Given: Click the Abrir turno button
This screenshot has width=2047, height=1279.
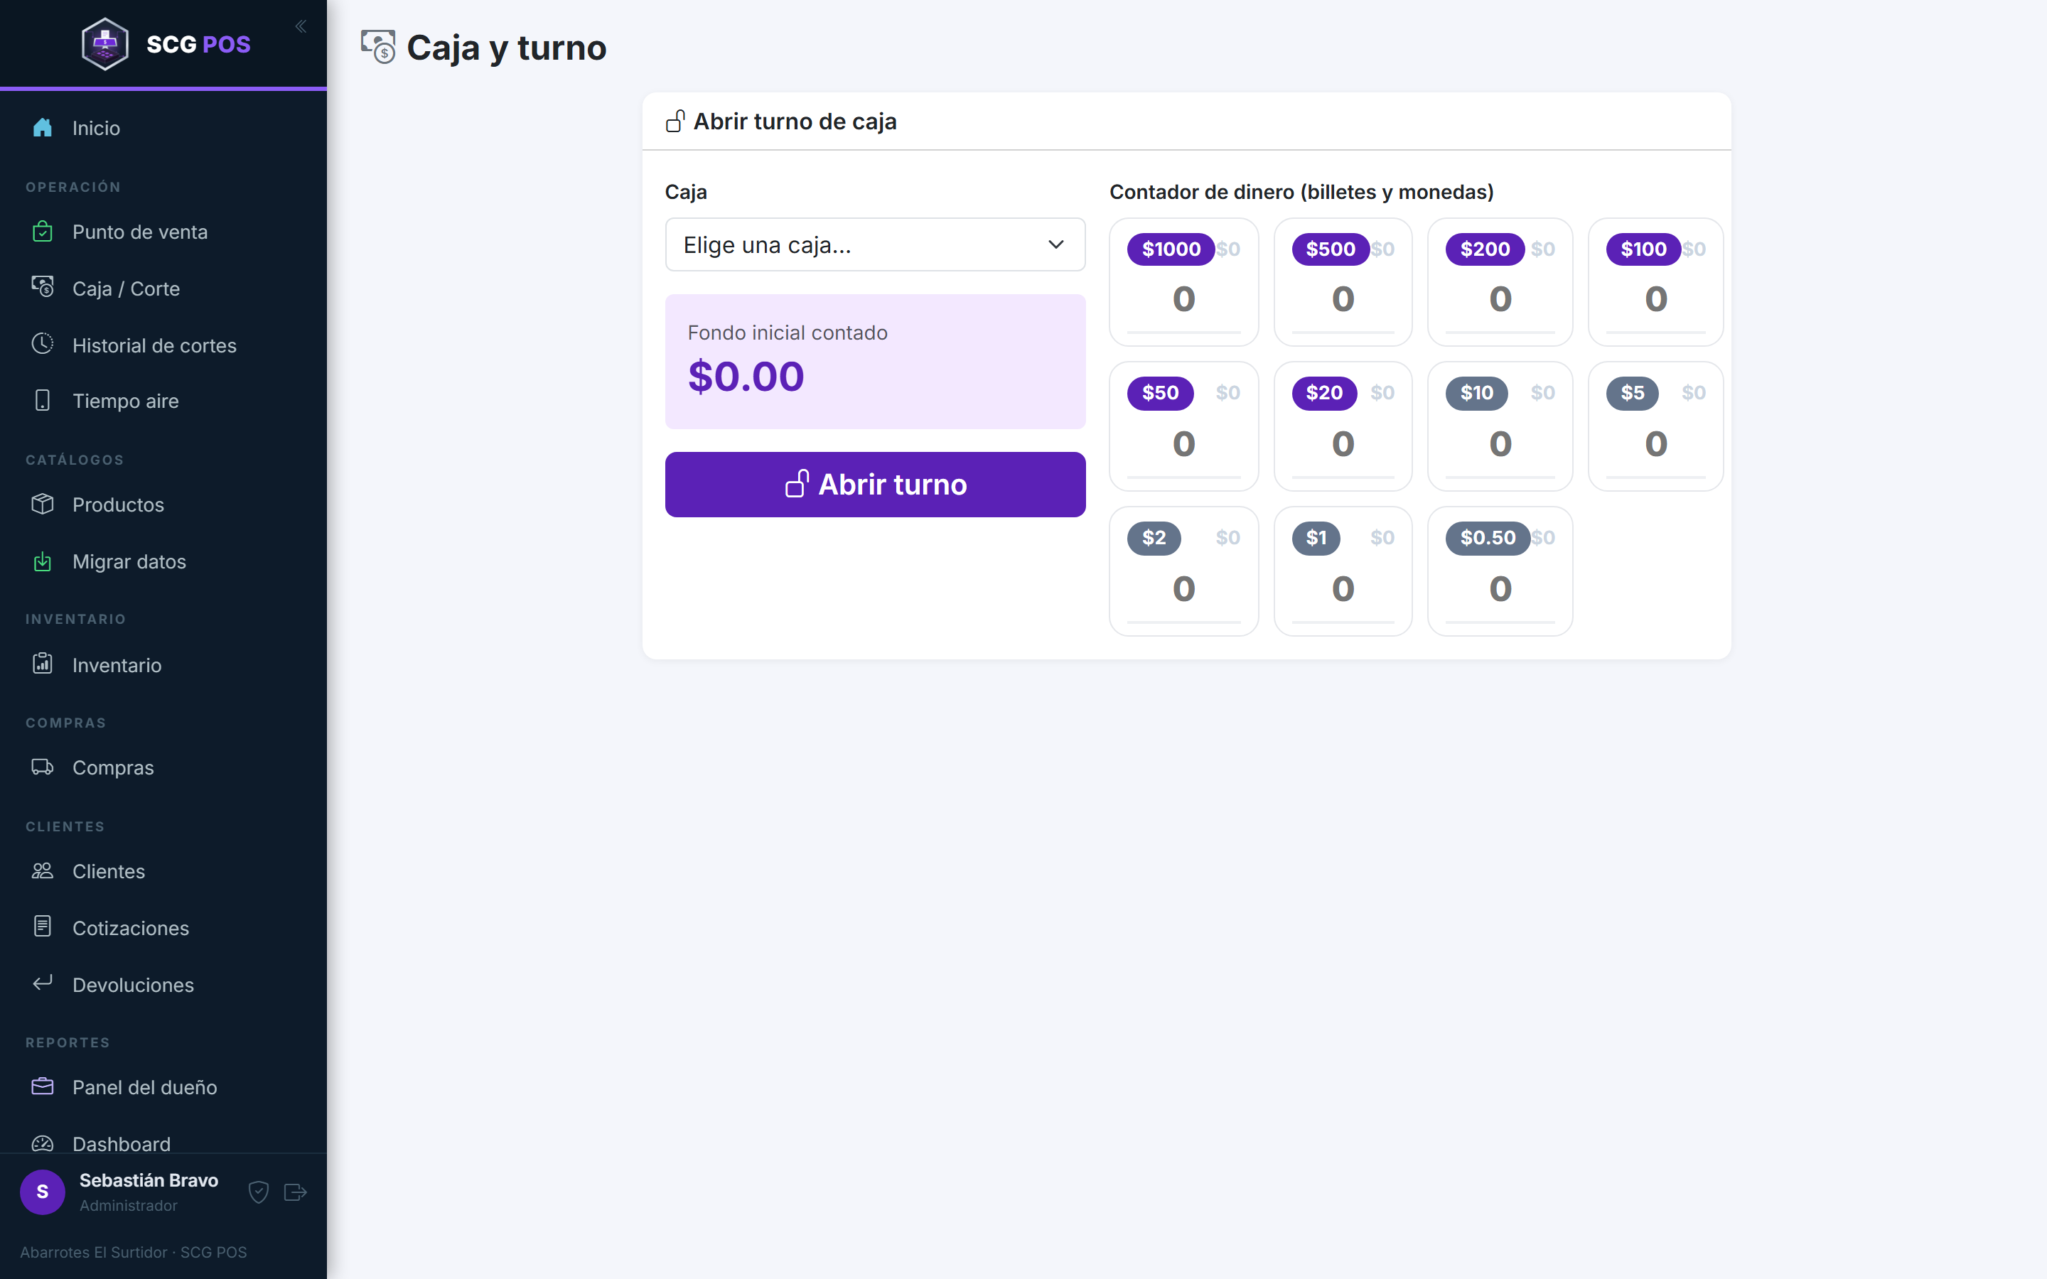Looking at the screenshot, I should click(875, 484).
